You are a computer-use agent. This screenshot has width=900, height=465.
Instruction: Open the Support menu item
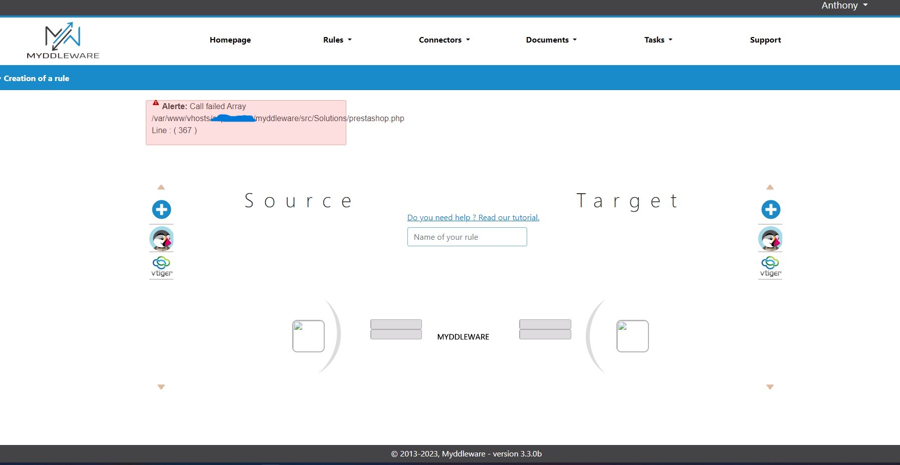(765, 40)
